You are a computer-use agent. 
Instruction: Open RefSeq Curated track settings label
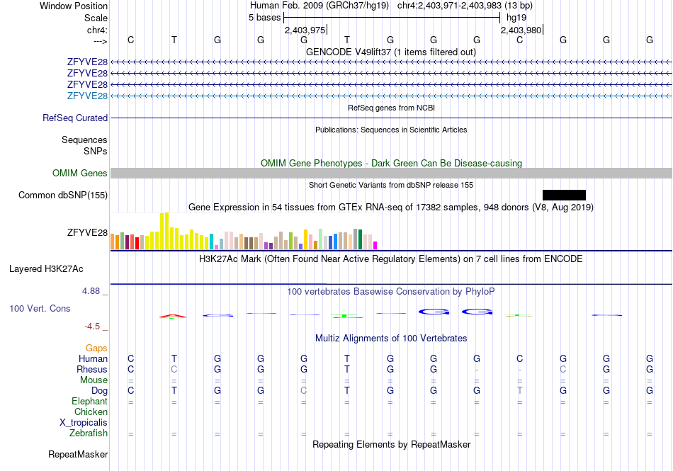(75, 118)
